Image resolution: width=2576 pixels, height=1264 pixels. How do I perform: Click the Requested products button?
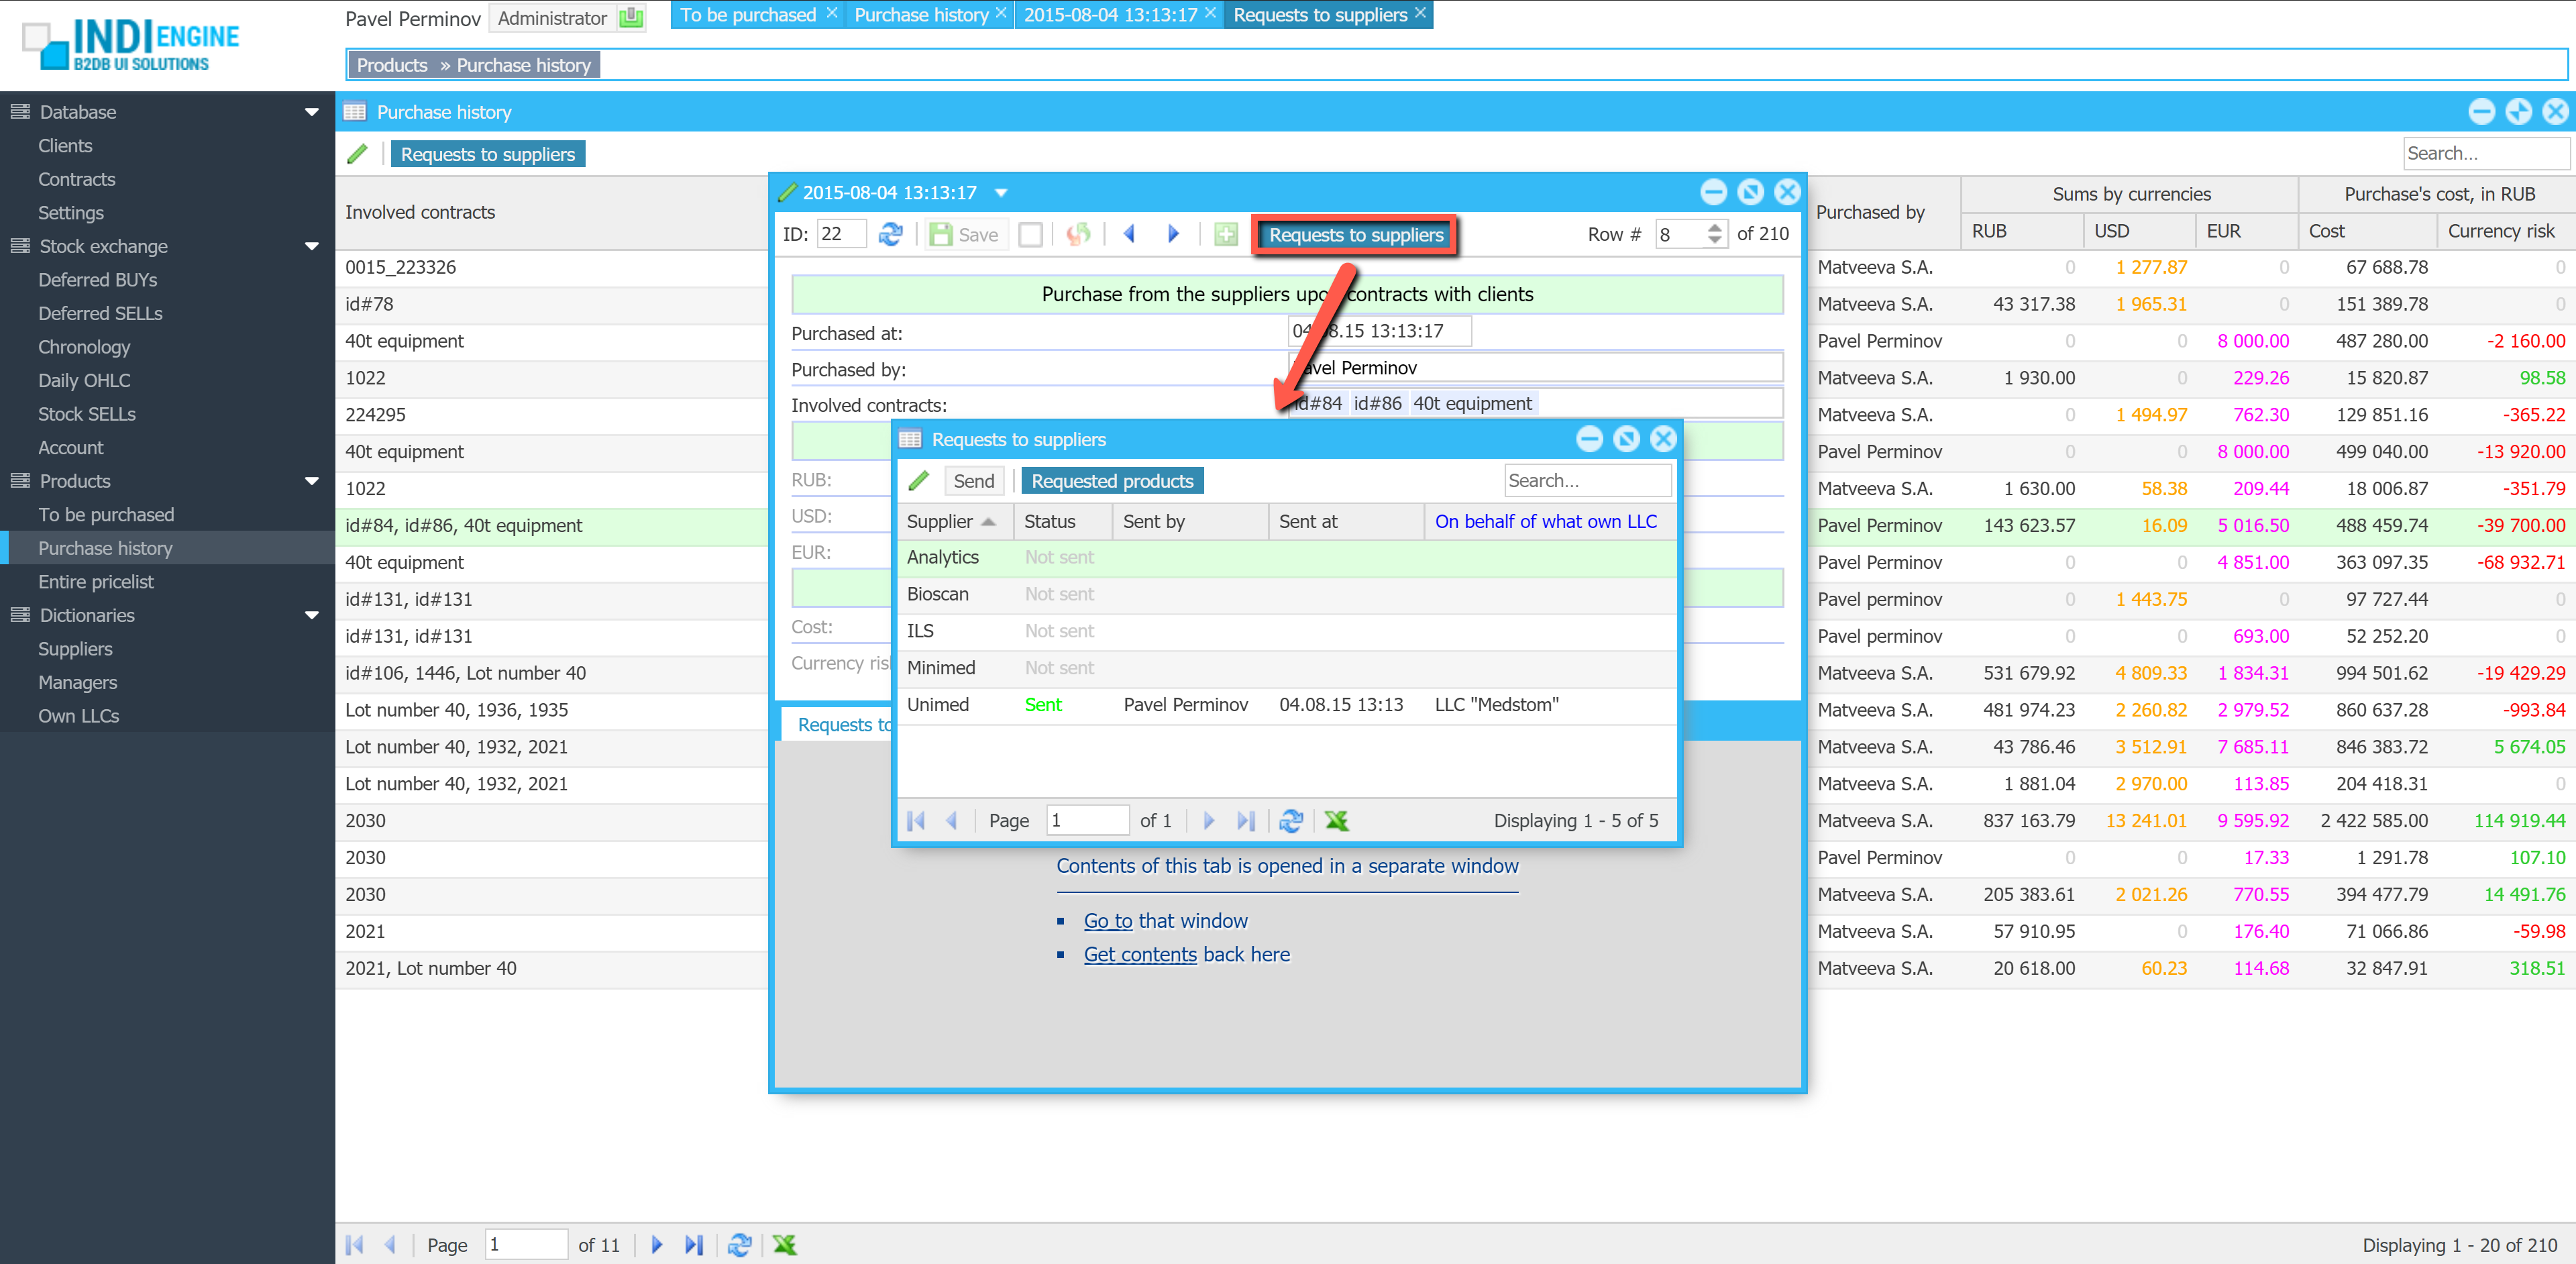pos(1112,481)
